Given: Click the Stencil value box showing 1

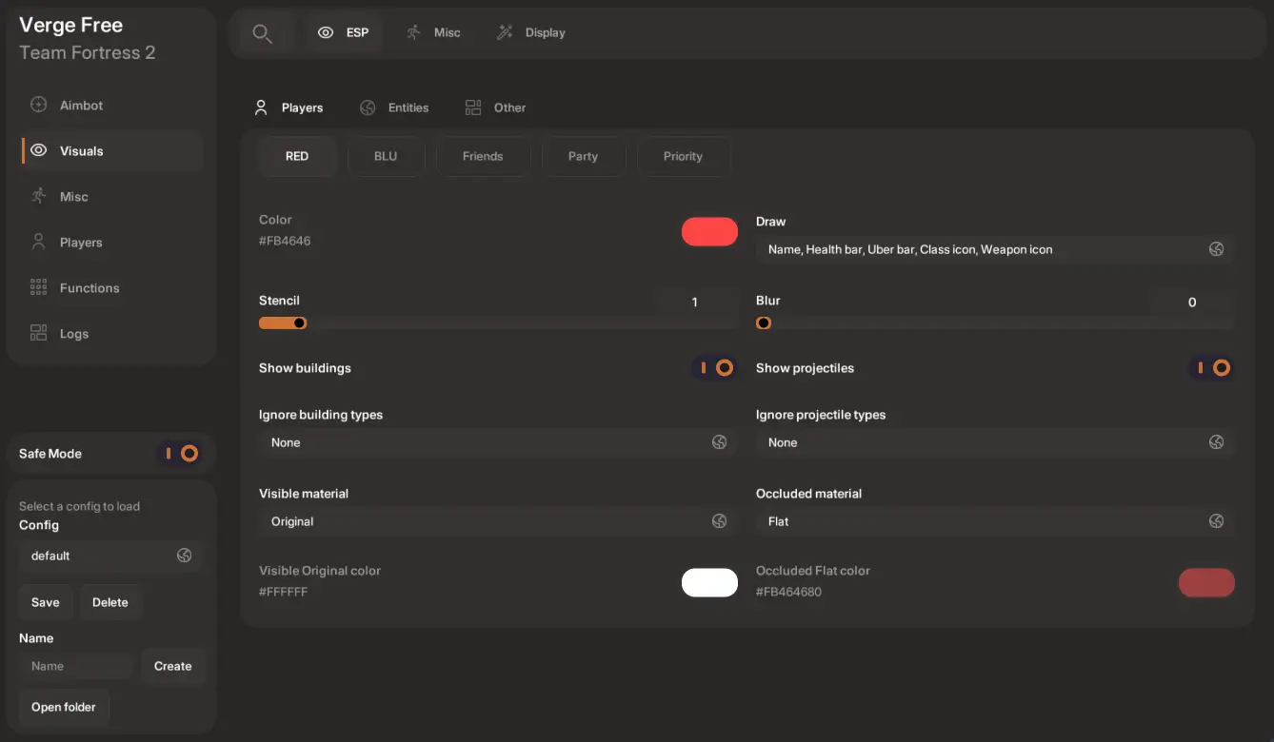Looking at the screenshot, I should [x=695, y=302].
